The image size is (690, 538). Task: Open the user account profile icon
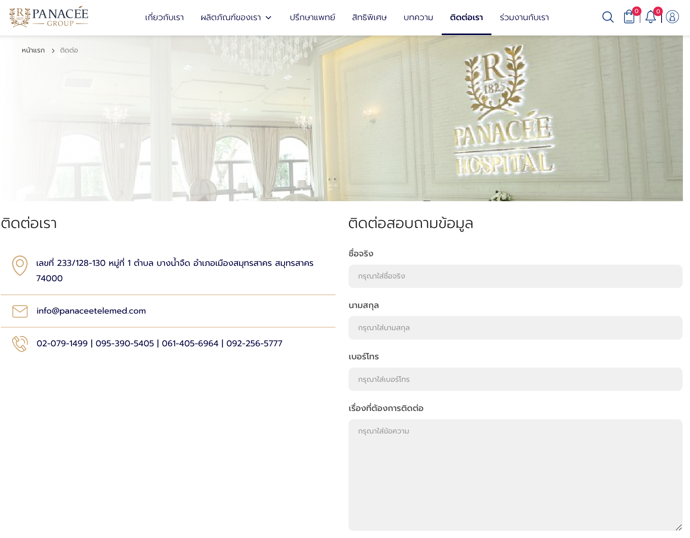(x=672, y=17)
